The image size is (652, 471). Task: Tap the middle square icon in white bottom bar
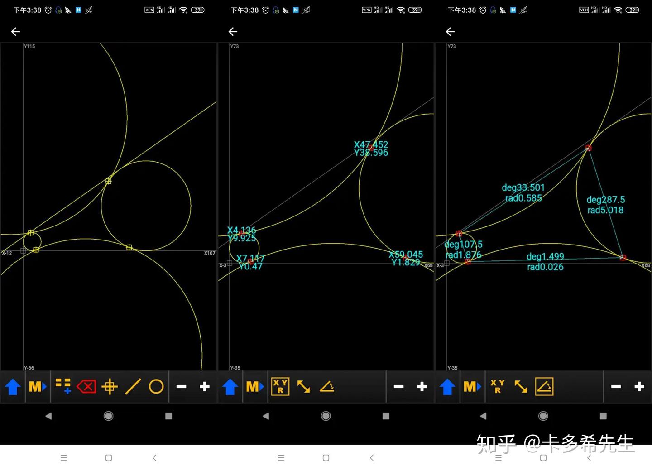326,458
